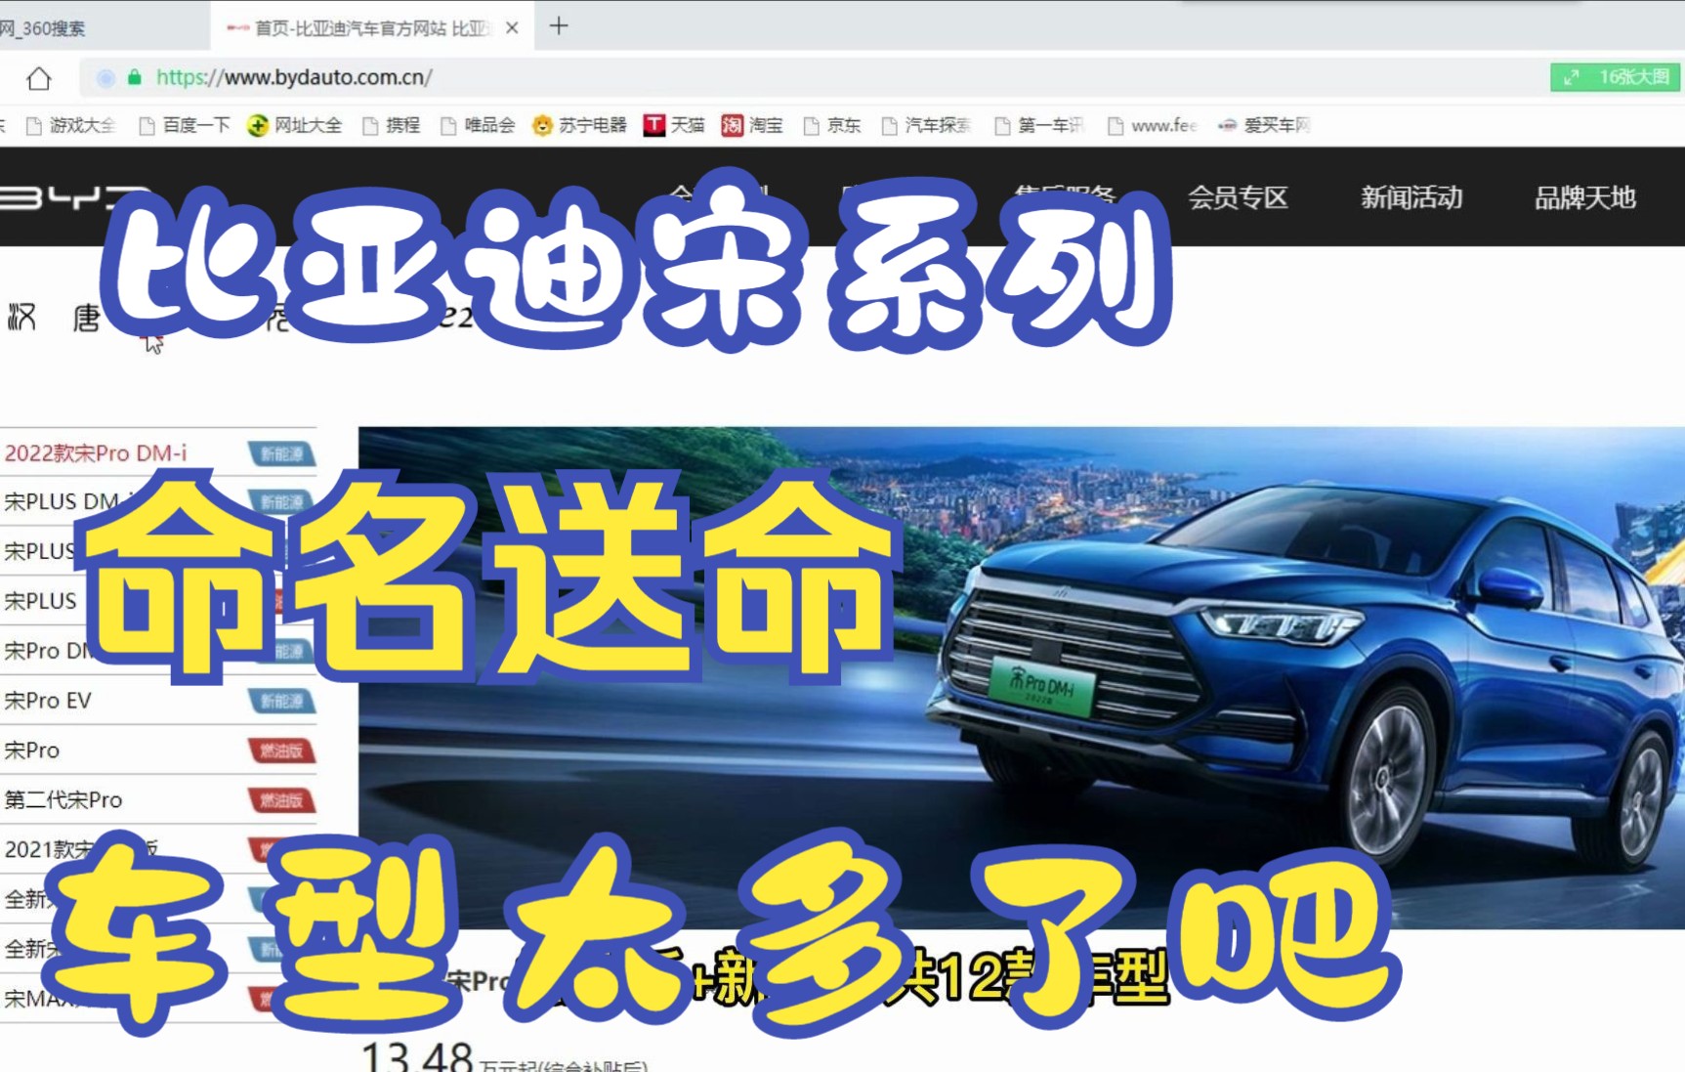
Task: Open the 第一车讯 bookmark
Action: (1039, 125)
